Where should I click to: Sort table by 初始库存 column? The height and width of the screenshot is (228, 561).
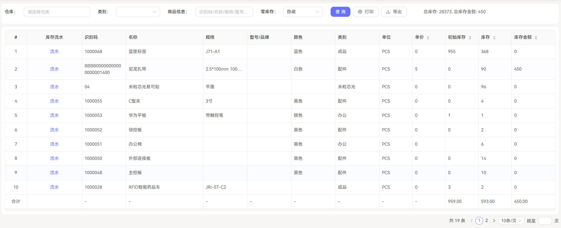(x=470, y=38)
